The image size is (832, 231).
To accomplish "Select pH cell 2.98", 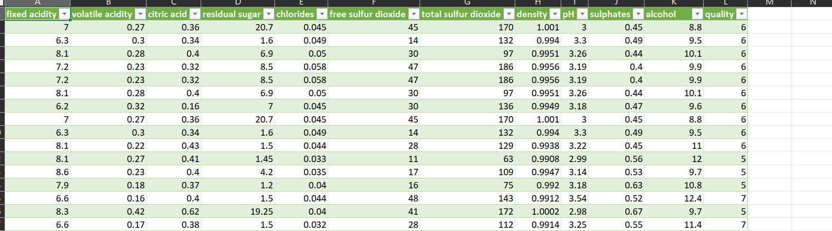I will click(574, 211).
